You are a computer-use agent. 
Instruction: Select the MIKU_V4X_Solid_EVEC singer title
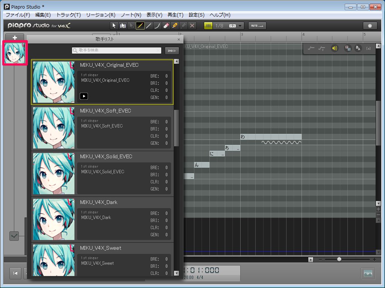106,156
